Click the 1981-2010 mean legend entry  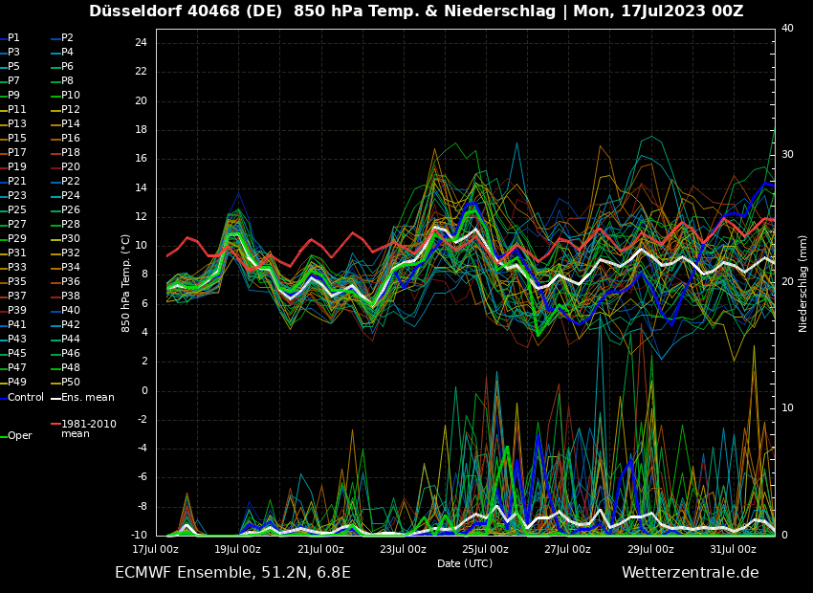point(88,428)
